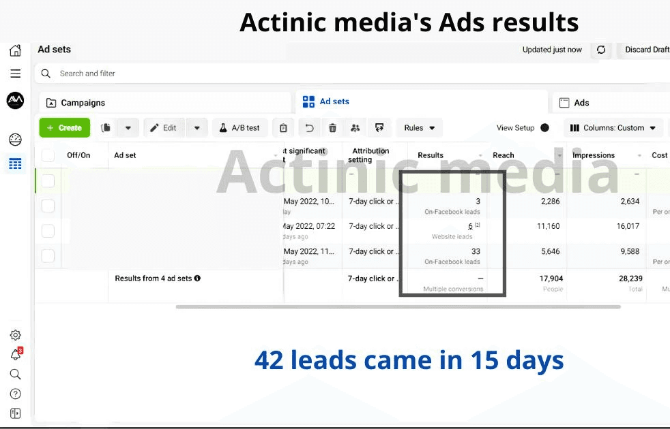
Task: Switch to the Campaigns tab
Action: click(165, 103)
